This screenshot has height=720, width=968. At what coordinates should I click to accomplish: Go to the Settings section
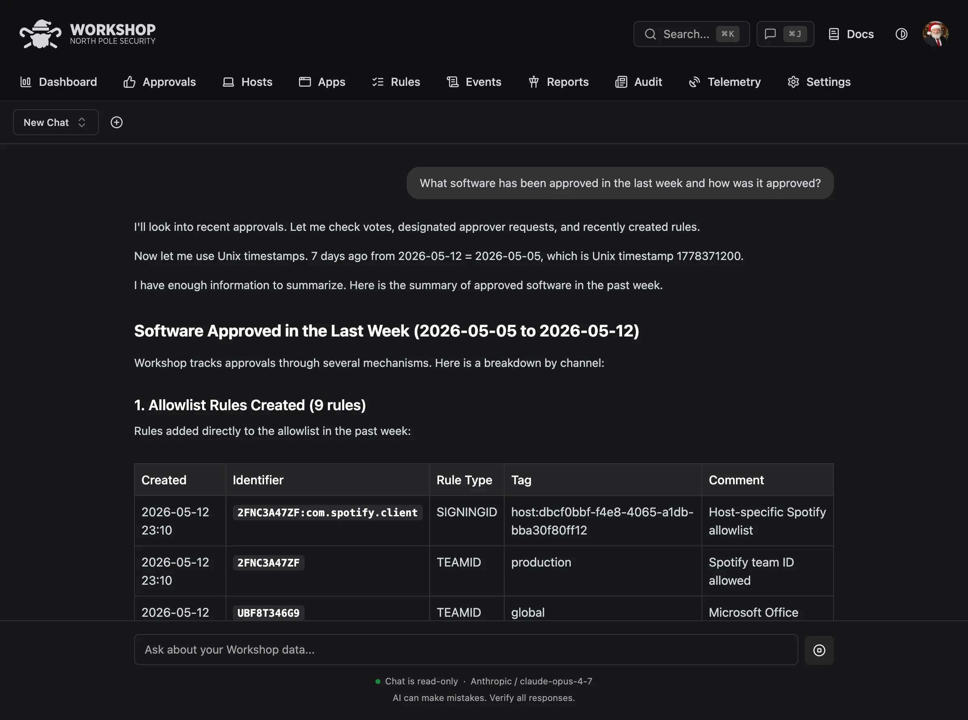click(x=819, y=82)
